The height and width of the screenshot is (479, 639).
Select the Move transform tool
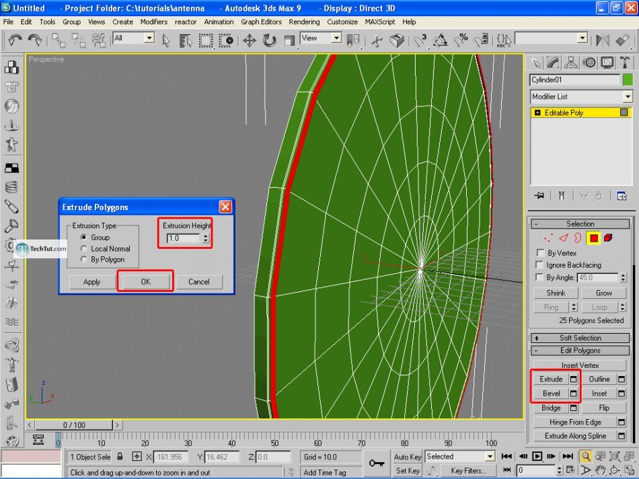[x=249, y=40]
